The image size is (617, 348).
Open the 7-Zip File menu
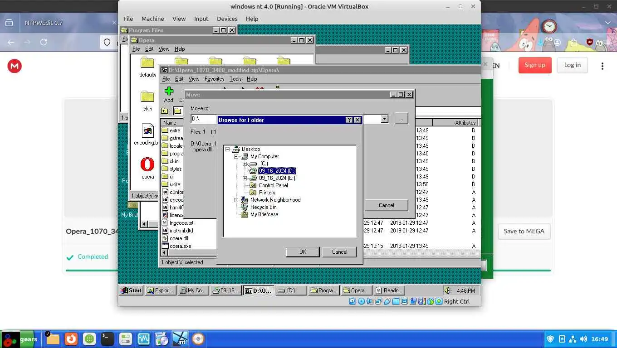click(x=166, y=79)
